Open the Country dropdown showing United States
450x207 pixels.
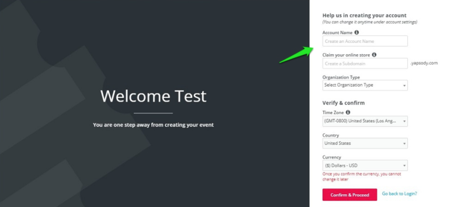point(365,143)
